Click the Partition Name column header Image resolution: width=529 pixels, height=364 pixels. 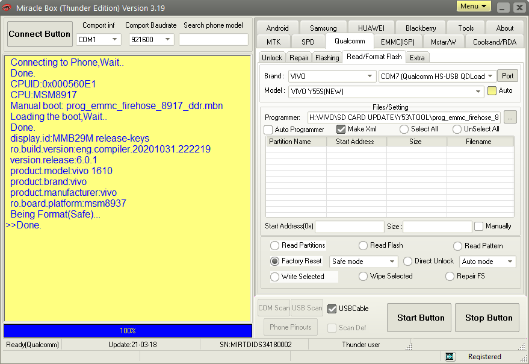pos(296,142)
